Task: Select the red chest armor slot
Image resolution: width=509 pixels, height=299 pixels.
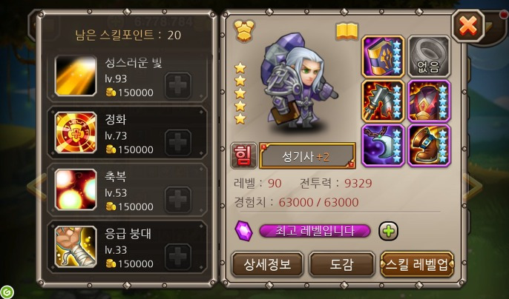Action: [x=429, y=101]
